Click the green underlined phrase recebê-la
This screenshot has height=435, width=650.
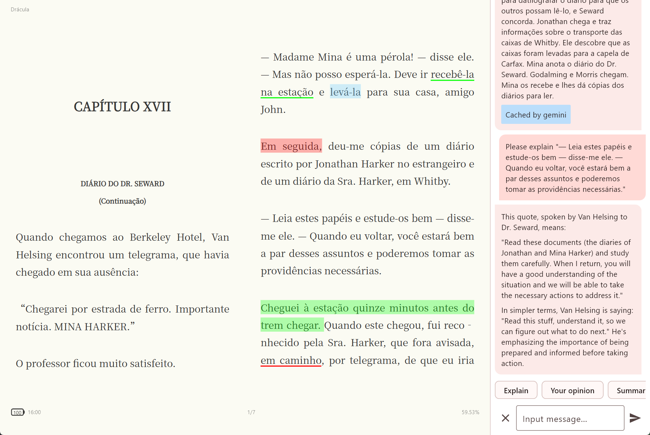pyautogui.click(x=452, y=74)
